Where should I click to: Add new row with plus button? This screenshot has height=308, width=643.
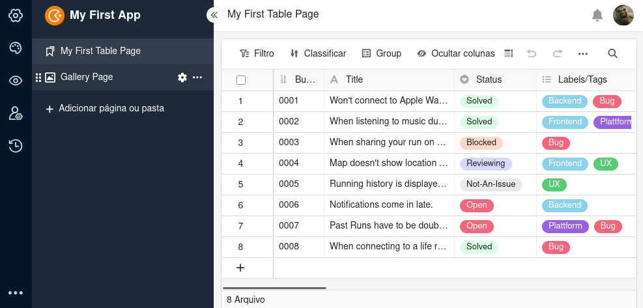click(x=240, y=268)
